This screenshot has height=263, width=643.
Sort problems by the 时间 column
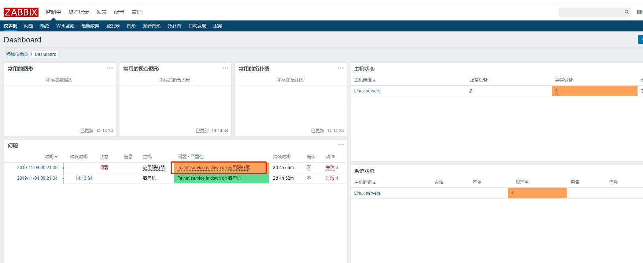(51, 157)
